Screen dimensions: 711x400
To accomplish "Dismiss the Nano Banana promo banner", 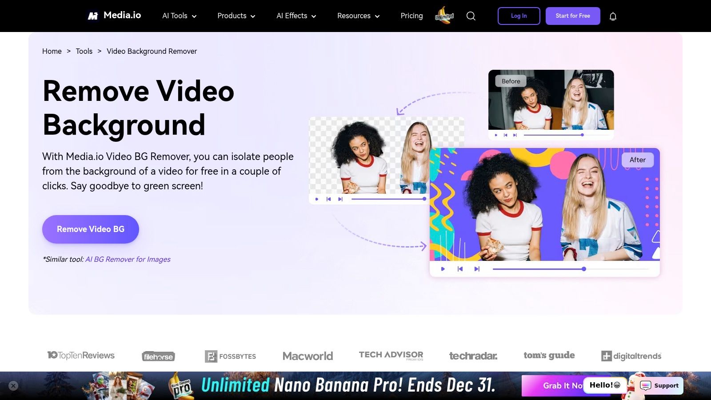I will (x=13, y=385).
